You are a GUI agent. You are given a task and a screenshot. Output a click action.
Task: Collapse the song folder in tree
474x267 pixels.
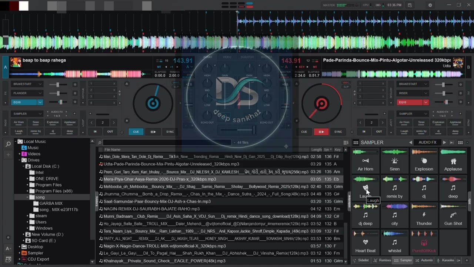(27, 197)
